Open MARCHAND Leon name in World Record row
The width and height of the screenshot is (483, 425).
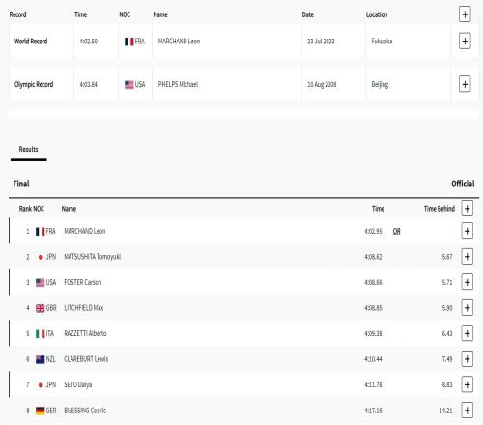click(x=179, y=42)
